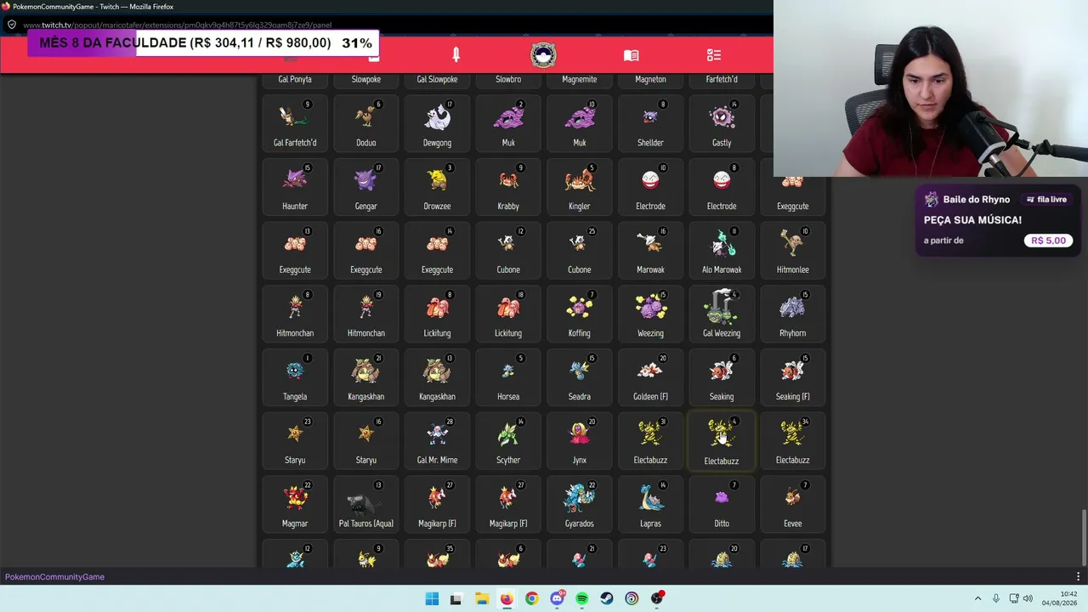Choose the Marowak sprite

(650, 243)
